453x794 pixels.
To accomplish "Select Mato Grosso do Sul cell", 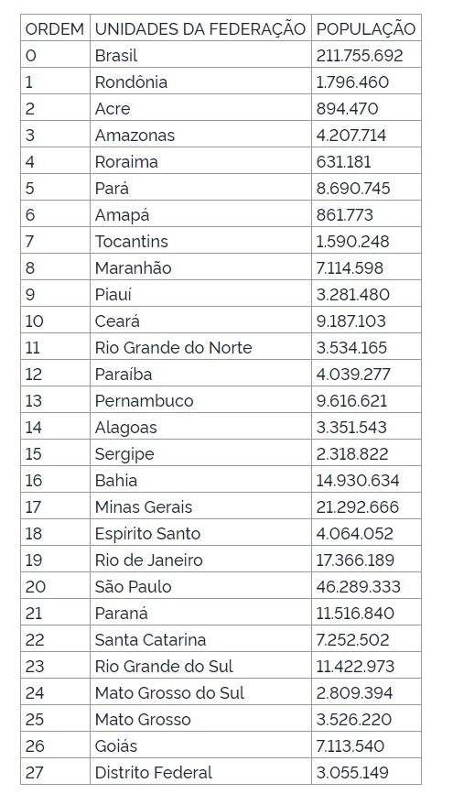I will pos(200,692).
